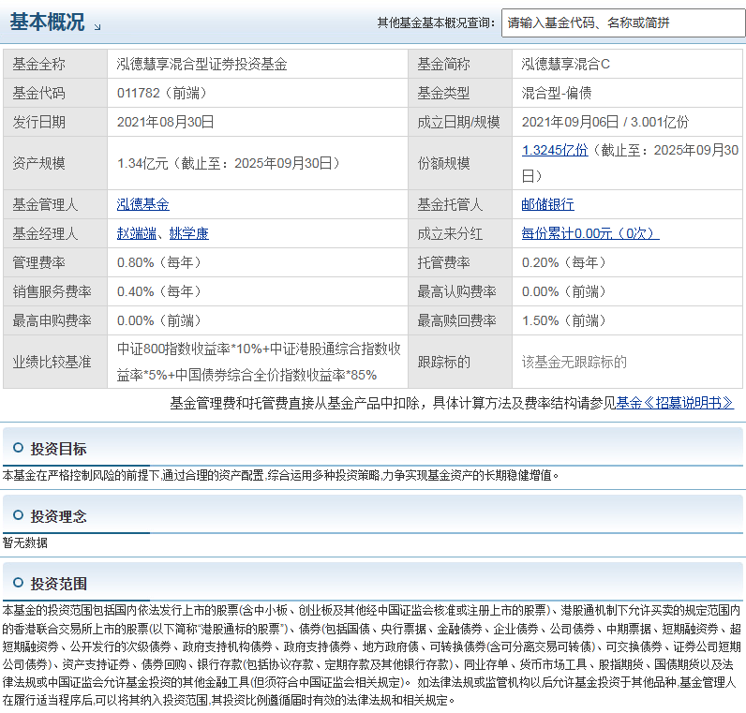Click the 最高申购费率 value 0.00%（前端）

[x=160, y=320]
